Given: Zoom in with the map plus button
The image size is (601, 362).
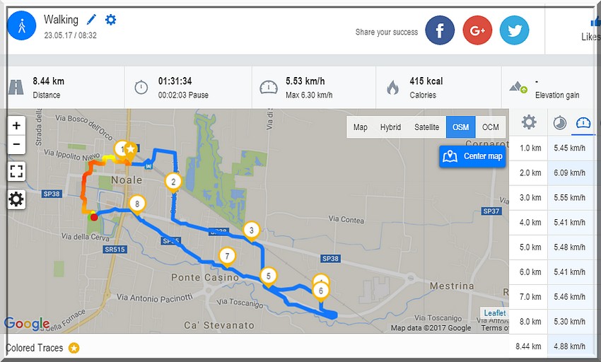Looking at the screenshot, I should click(x=16, y=125).
